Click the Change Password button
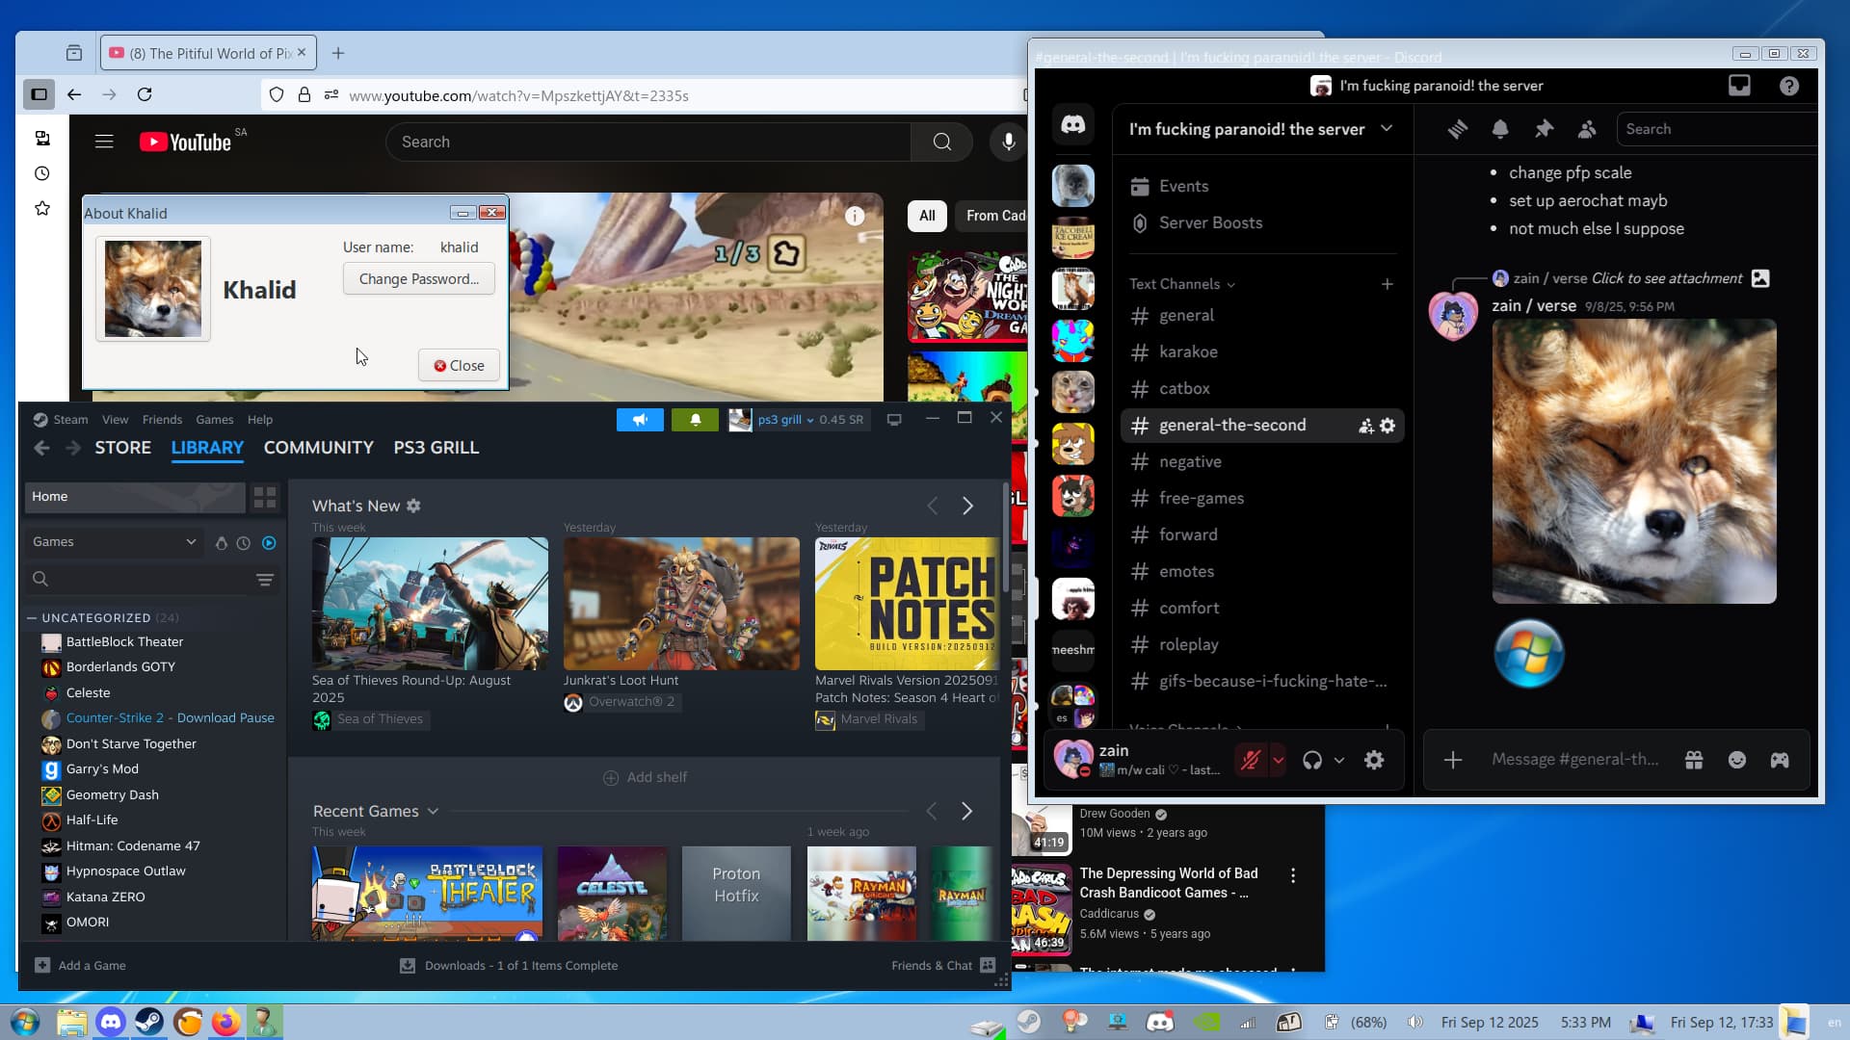Screen dimensions: 1850x1040 [418, 279]
